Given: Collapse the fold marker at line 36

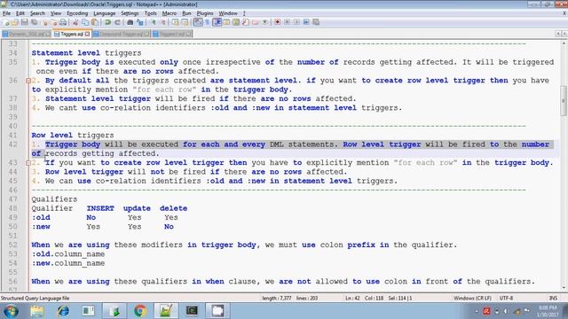Looking at the screenshot, I should [x=28, y=81].
